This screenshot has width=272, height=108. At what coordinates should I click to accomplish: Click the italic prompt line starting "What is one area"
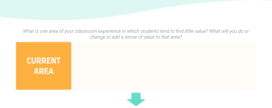[136, 31]
